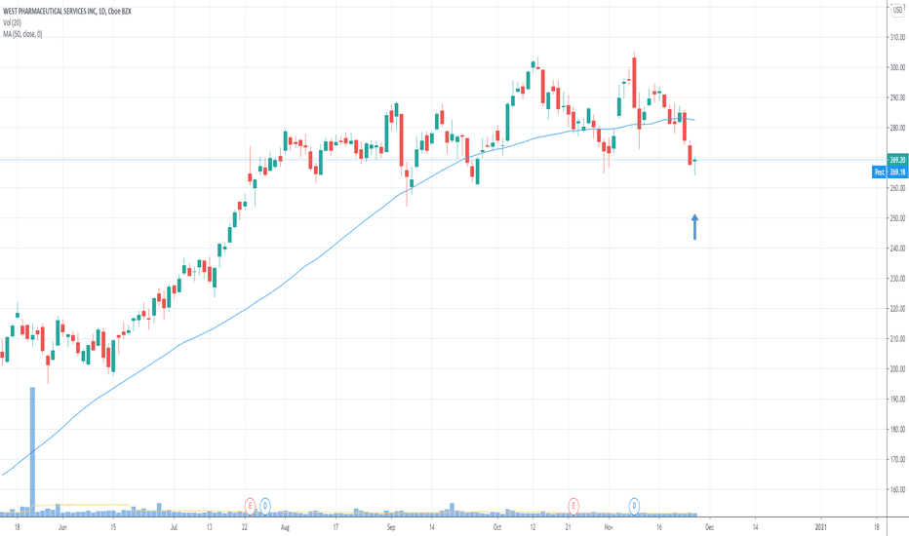The height and width of the screenshot is (536, 909).
Task: Click the red earnings marker near Jul 22
Action: (x=251, y=505)
